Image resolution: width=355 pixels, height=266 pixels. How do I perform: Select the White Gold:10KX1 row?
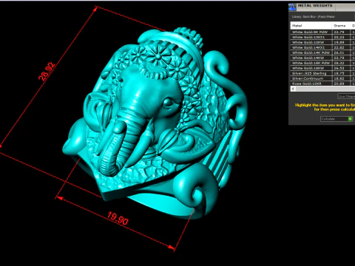point(322,37)
